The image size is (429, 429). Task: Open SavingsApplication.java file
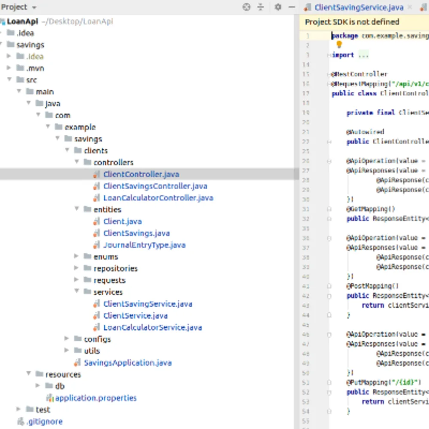click(128, 363)
